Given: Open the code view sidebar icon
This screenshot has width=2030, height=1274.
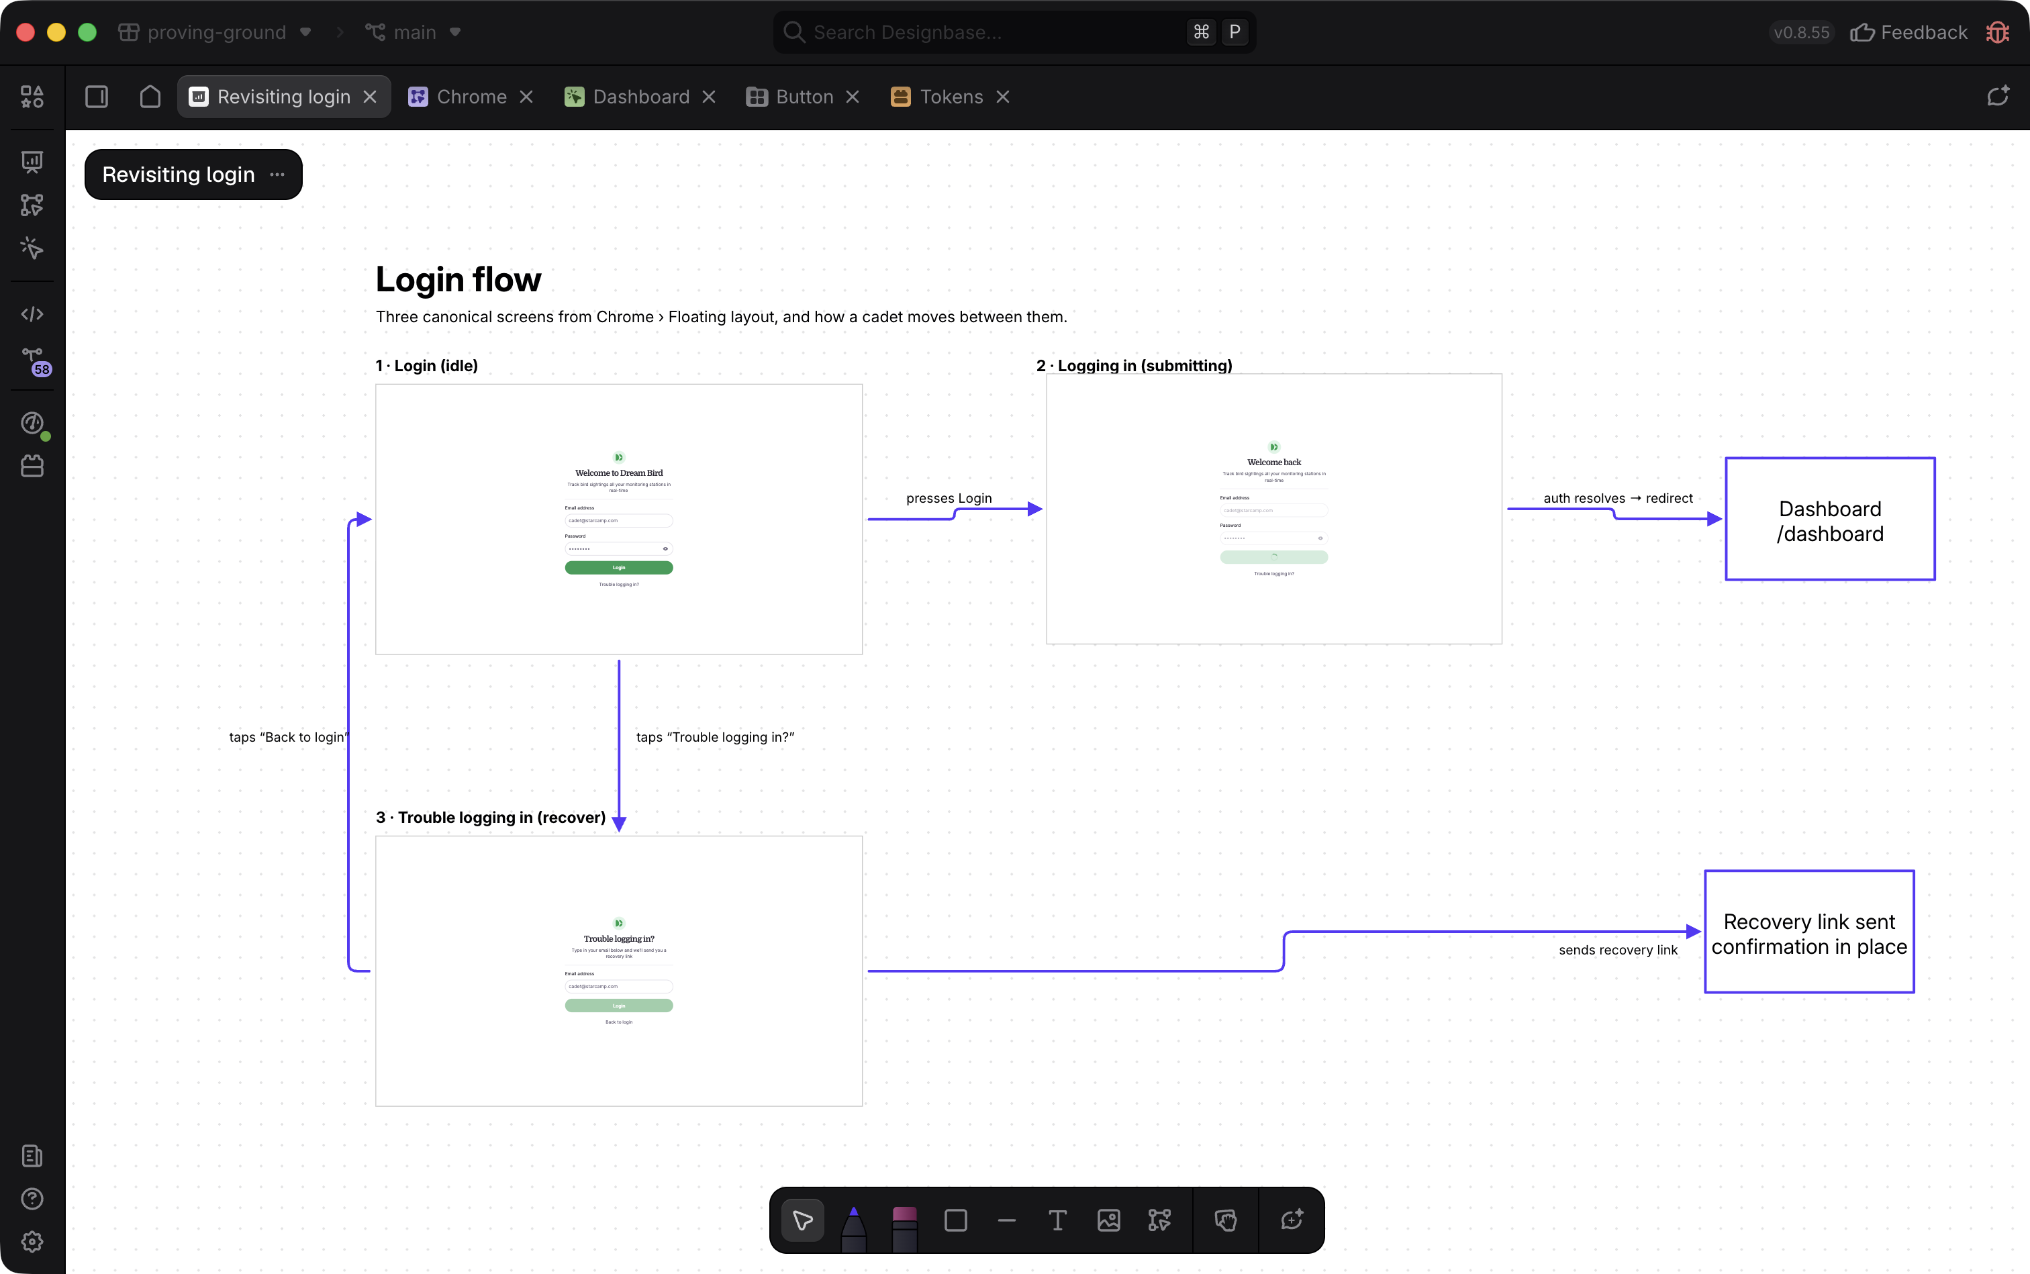Looking at the screenshot, I should point(32,314).
